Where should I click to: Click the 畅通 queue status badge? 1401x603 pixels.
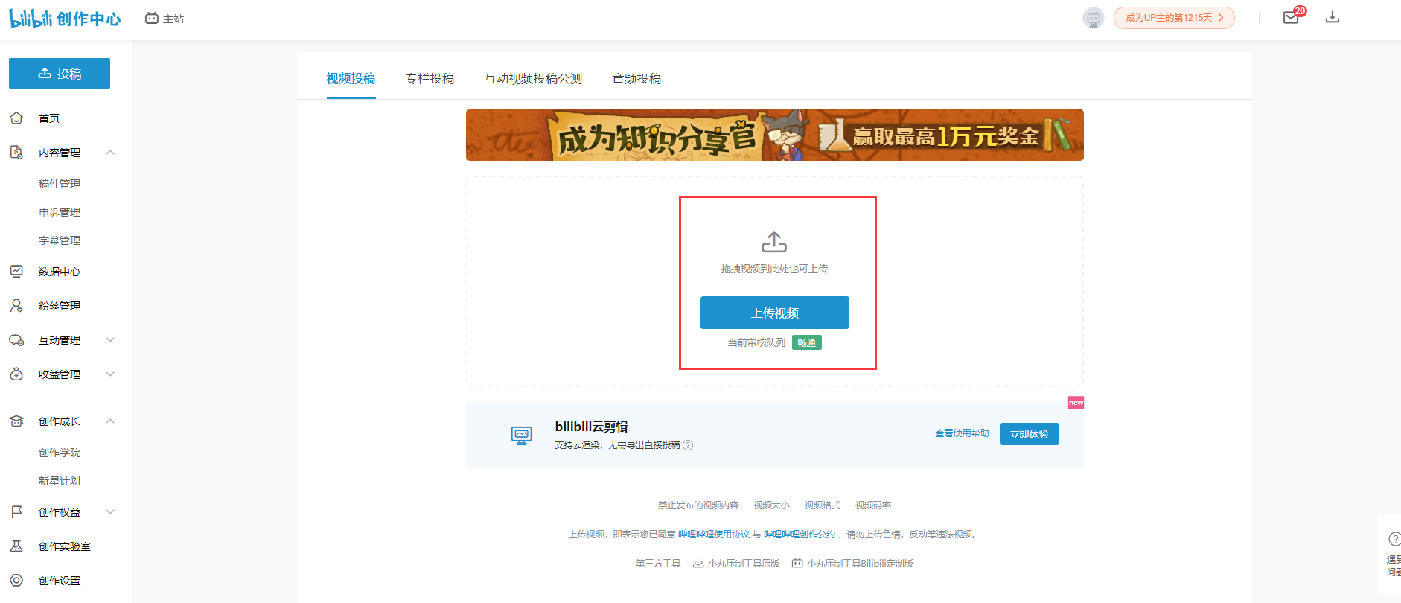806,342
